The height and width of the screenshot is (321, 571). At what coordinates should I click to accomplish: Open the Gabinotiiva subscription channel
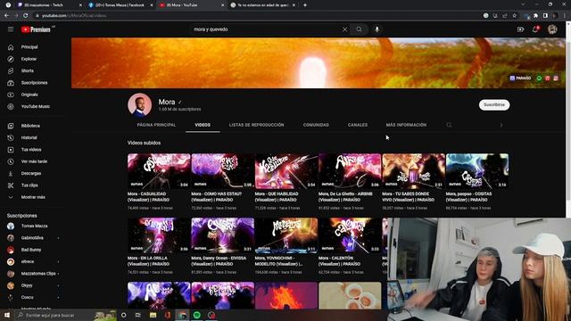pos(33,238)
